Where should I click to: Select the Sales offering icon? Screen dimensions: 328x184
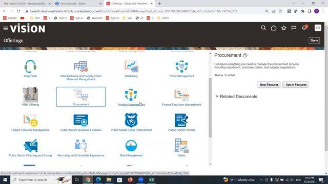(x=181, y=145)
